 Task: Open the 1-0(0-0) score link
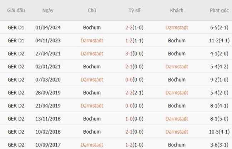tap(135, 119)
